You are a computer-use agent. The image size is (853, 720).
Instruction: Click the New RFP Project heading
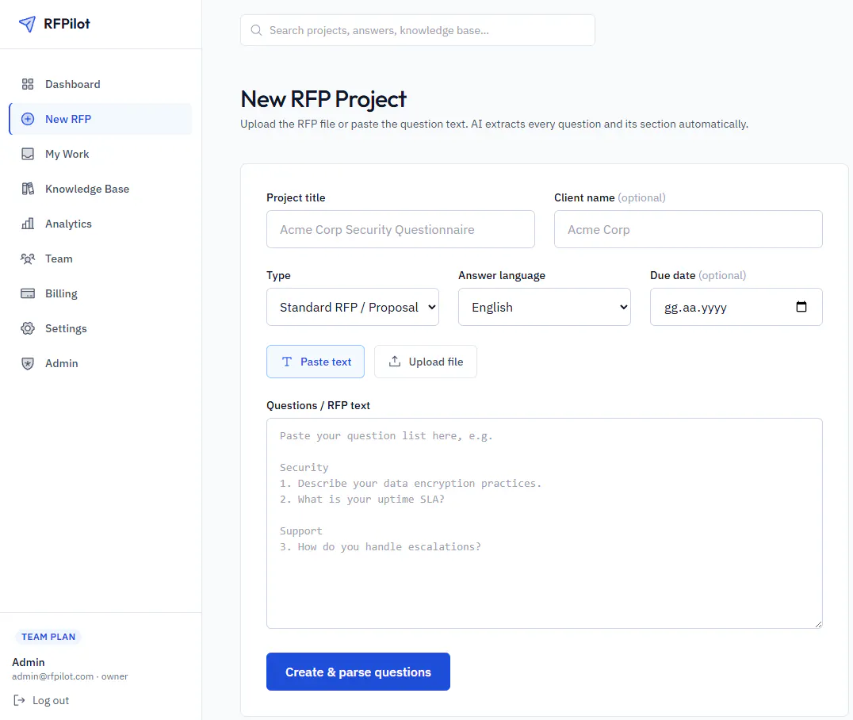[x=323, y=99]
